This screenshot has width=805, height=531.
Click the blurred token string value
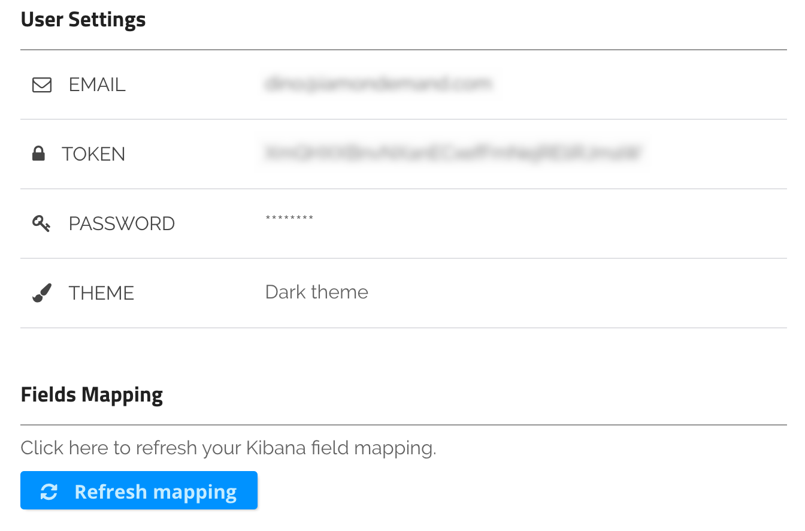(x=454, y=153)
